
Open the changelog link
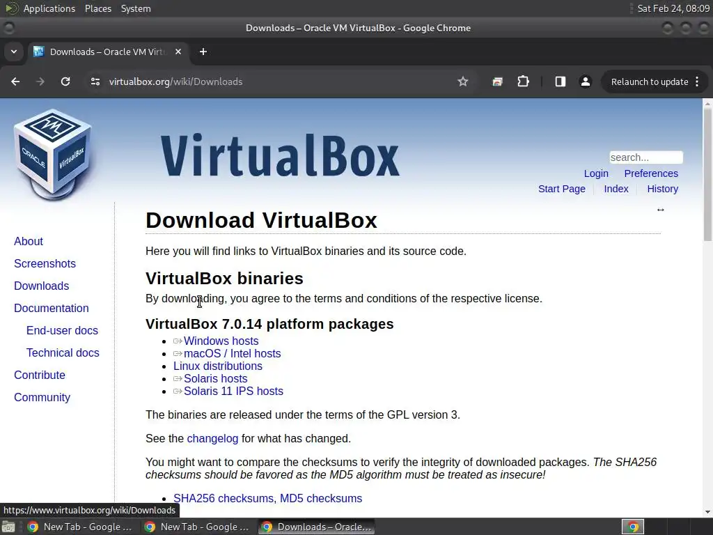tap(212, 439)
